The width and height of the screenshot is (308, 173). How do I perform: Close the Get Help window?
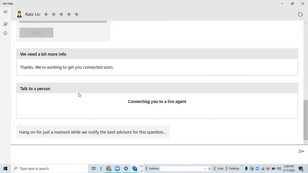click(x=303, y=3)
